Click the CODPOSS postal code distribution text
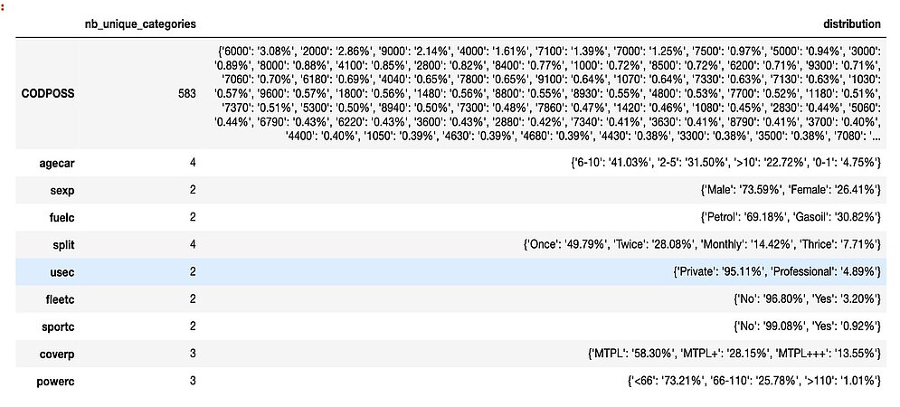 click(548, 91)
